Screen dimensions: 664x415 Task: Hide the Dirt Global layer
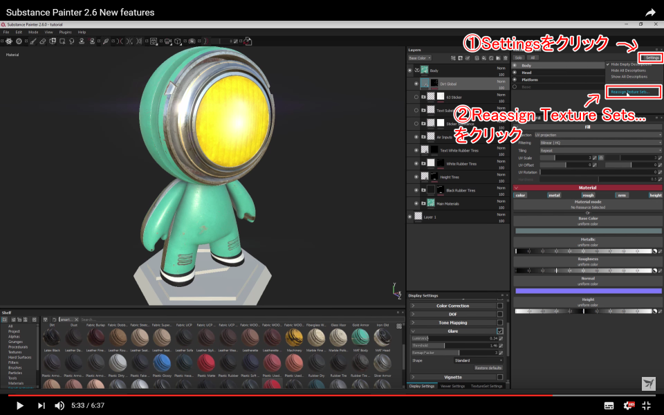click(416, 84)
